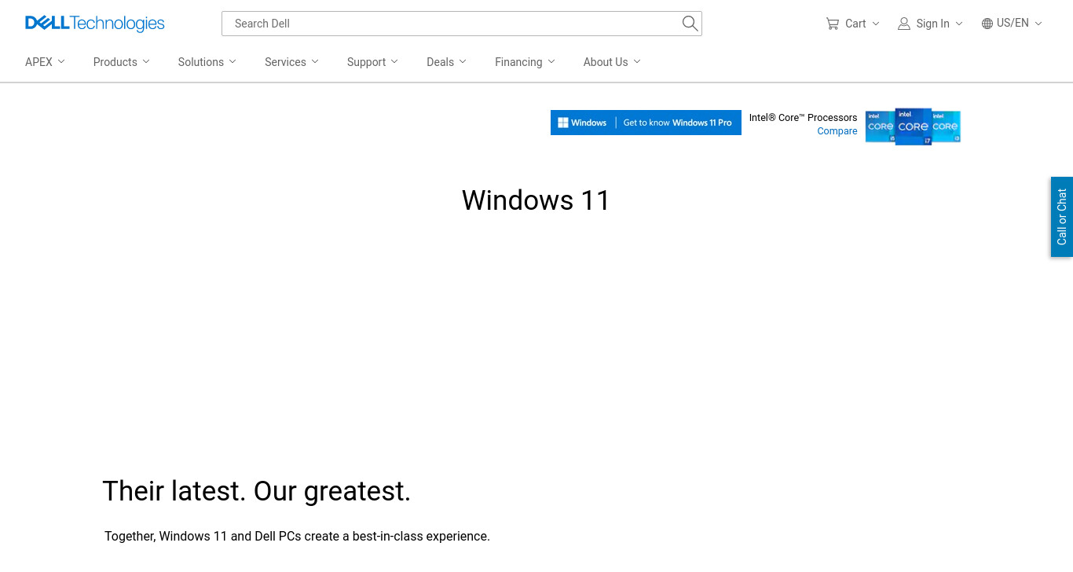Expand the US/EN language chevron
The height and width of the screenshot is (572, 1073).
(1038, 24)
